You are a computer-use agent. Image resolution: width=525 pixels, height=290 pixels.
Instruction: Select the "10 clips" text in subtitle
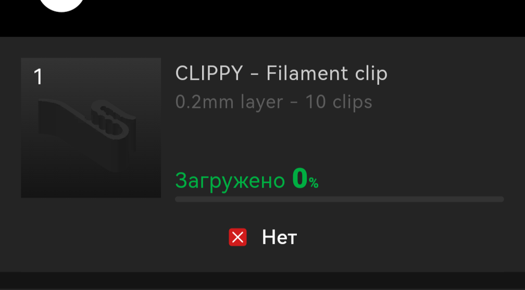(x=339, y=102)
